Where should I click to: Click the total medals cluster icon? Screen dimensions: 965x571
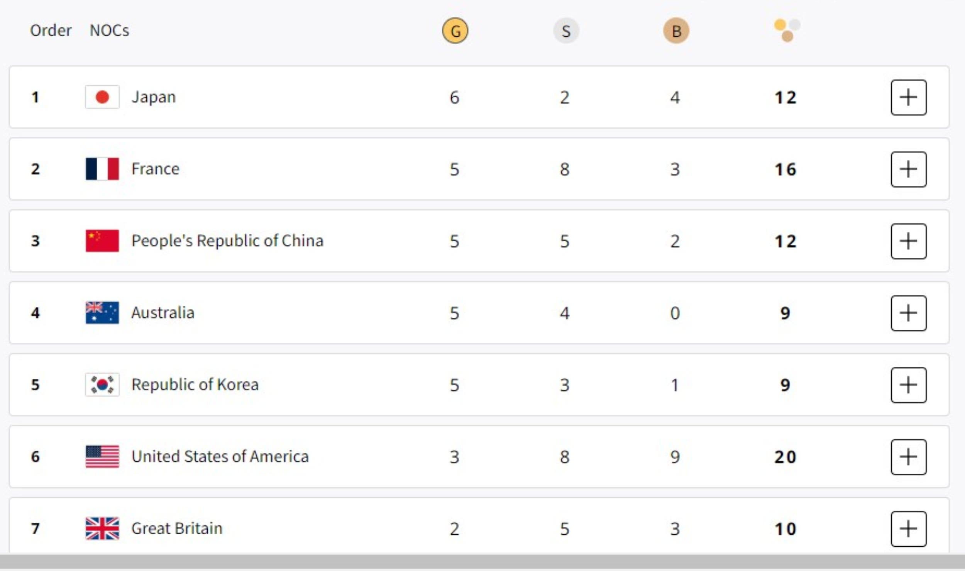[x=787, y=30]
